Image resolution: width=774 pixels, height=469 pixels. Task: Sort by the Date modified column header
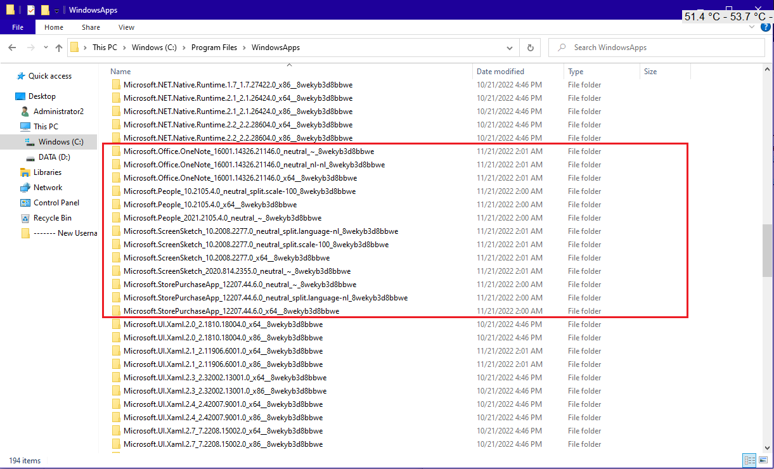[x=500, y=72]
